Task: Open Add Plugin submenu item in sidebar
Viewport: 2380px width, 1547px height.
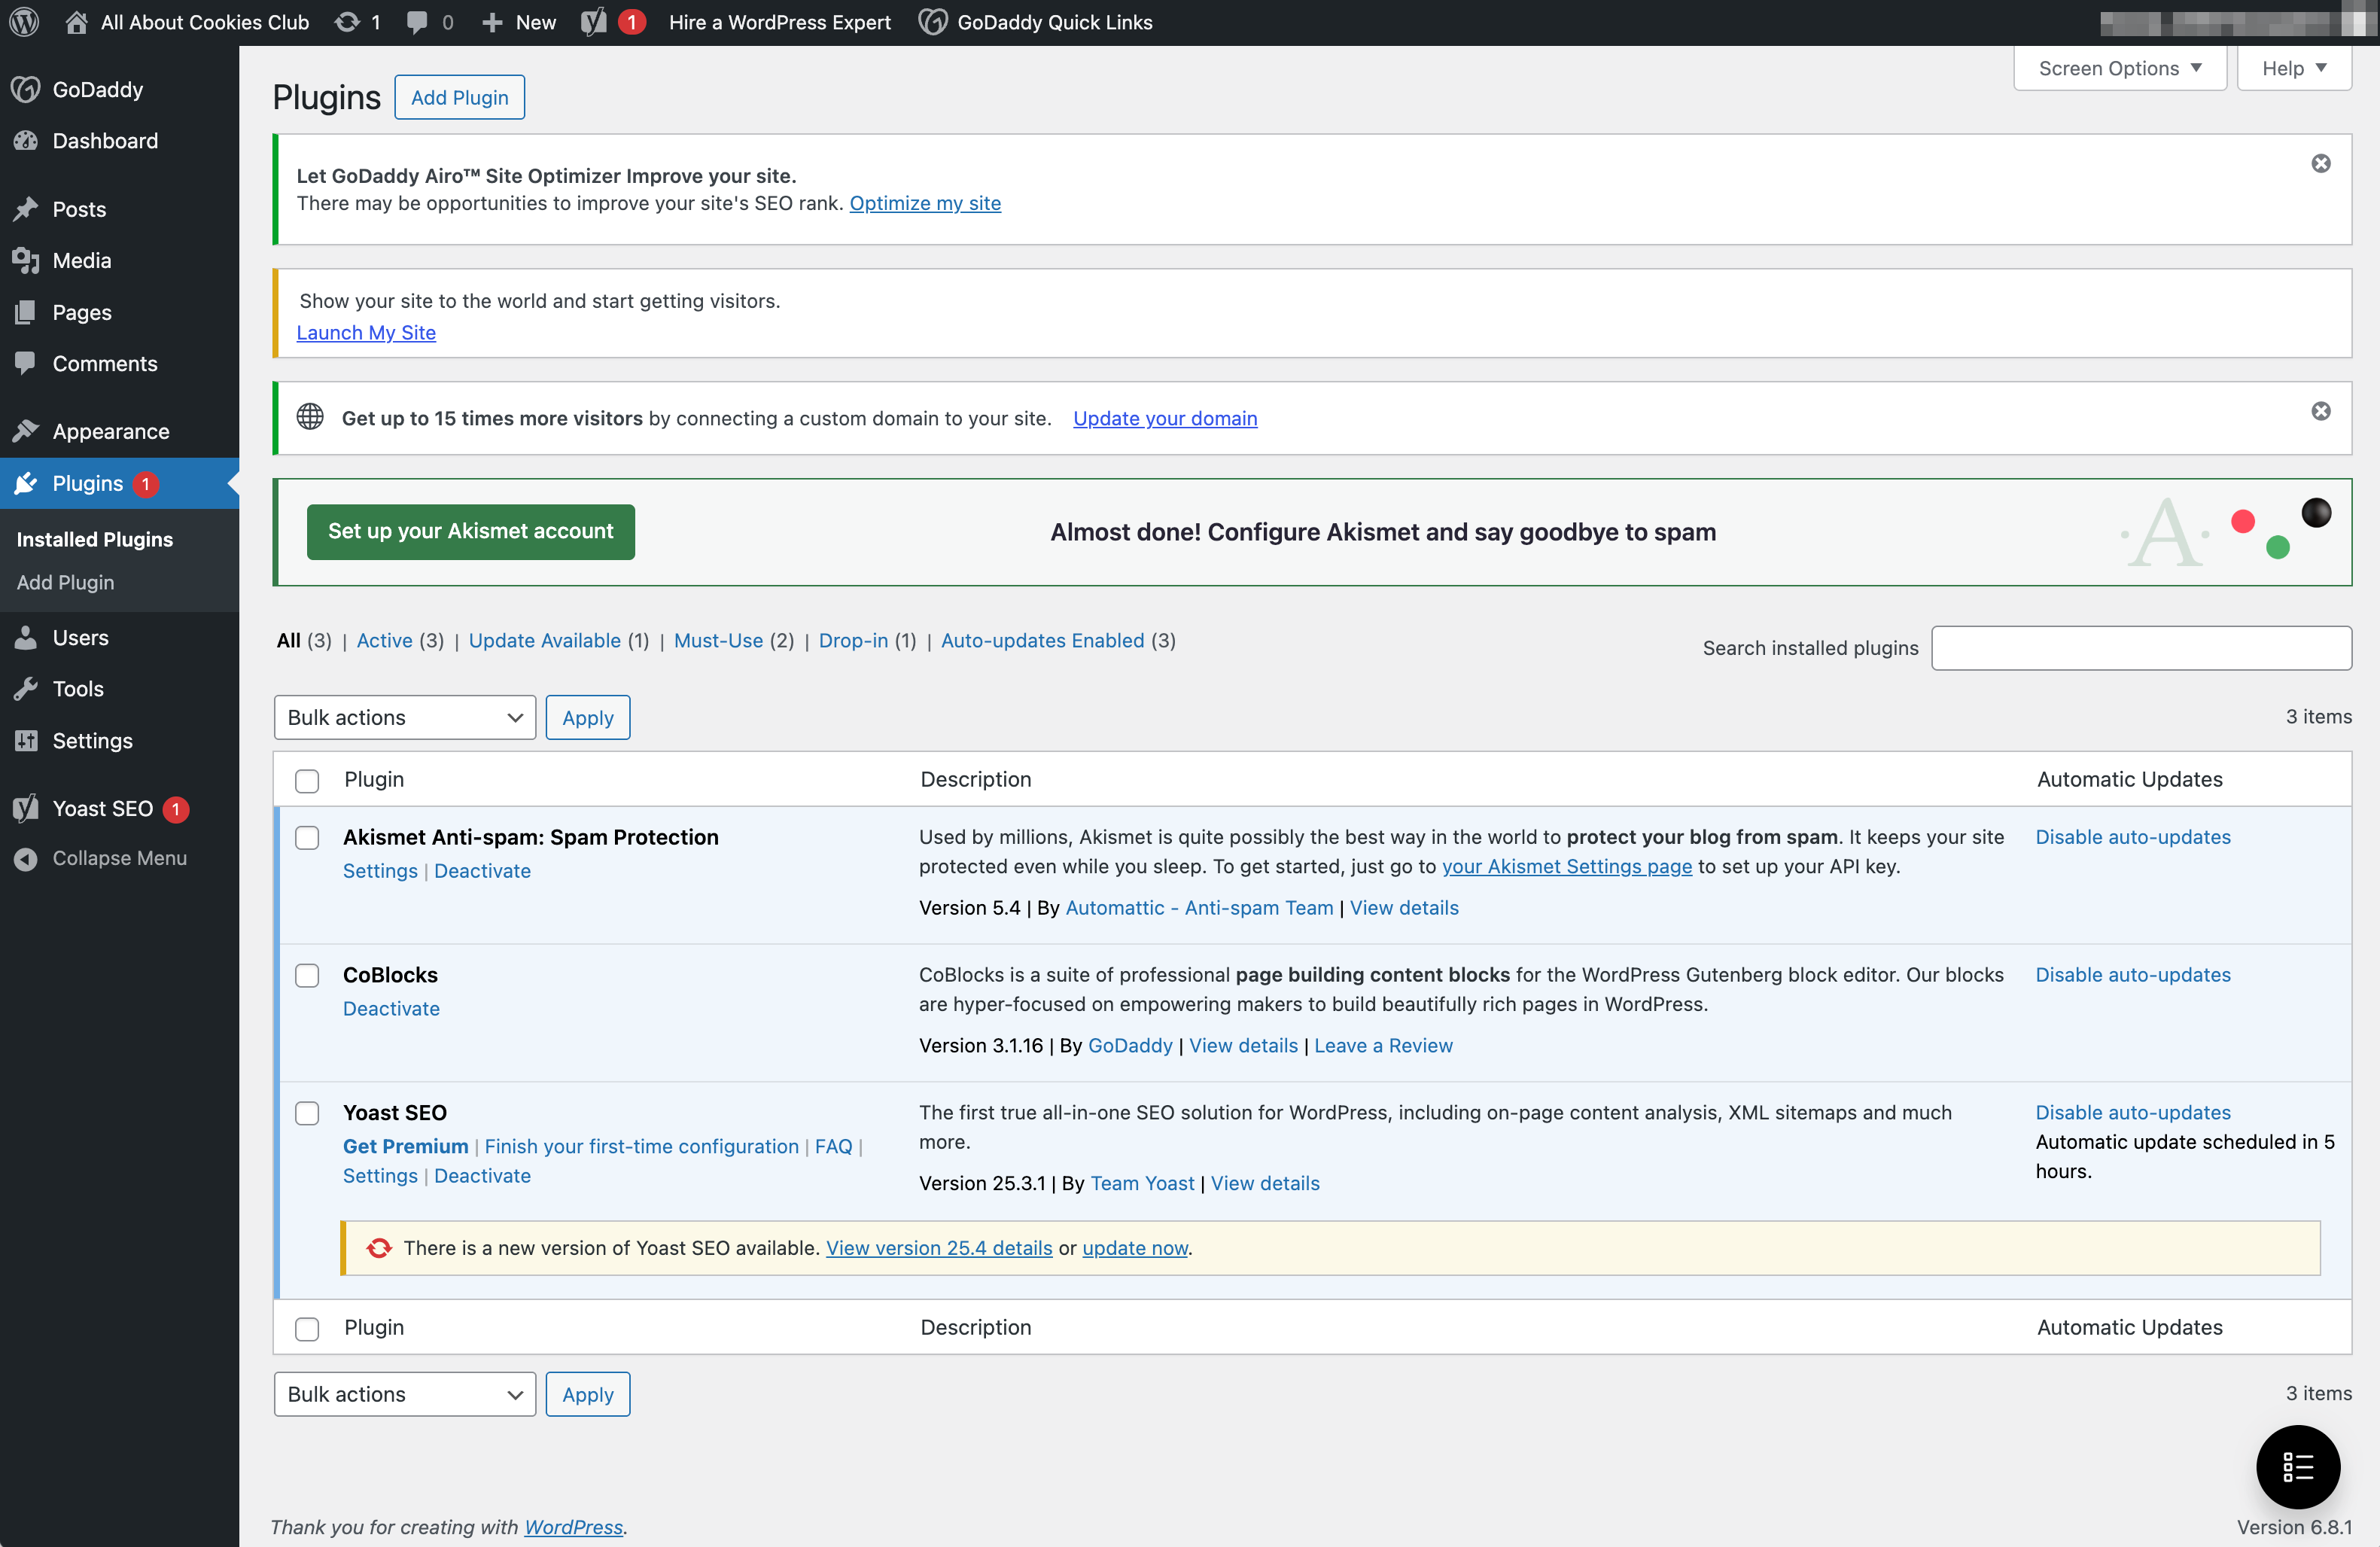Action: pyautogui.click(x=65, y=582)
